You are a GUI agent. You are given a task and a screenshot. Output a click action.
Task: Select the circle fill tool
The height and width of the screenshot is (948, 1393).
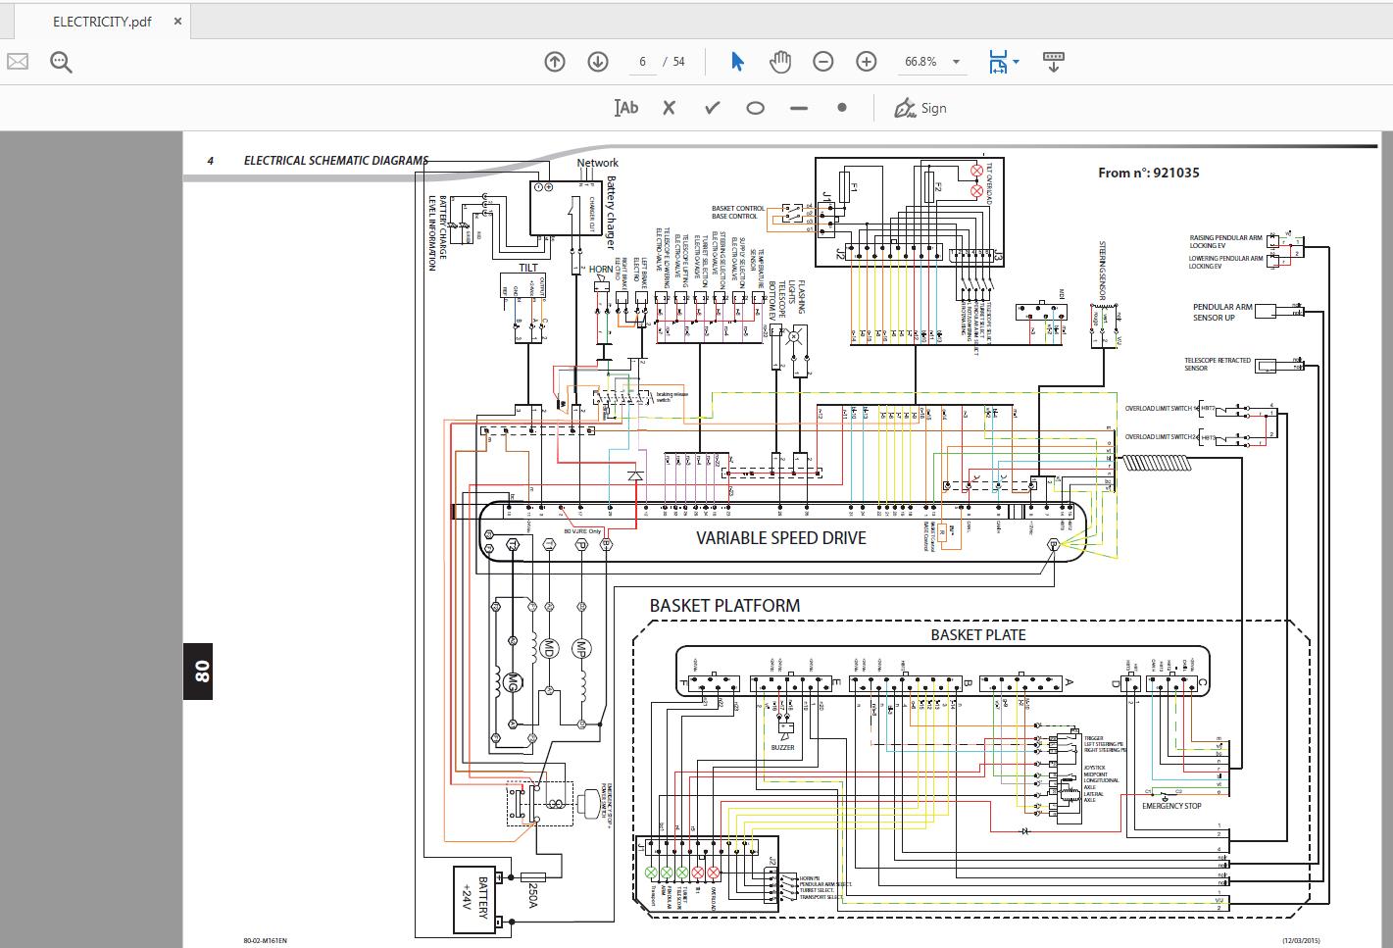[755, 109]
